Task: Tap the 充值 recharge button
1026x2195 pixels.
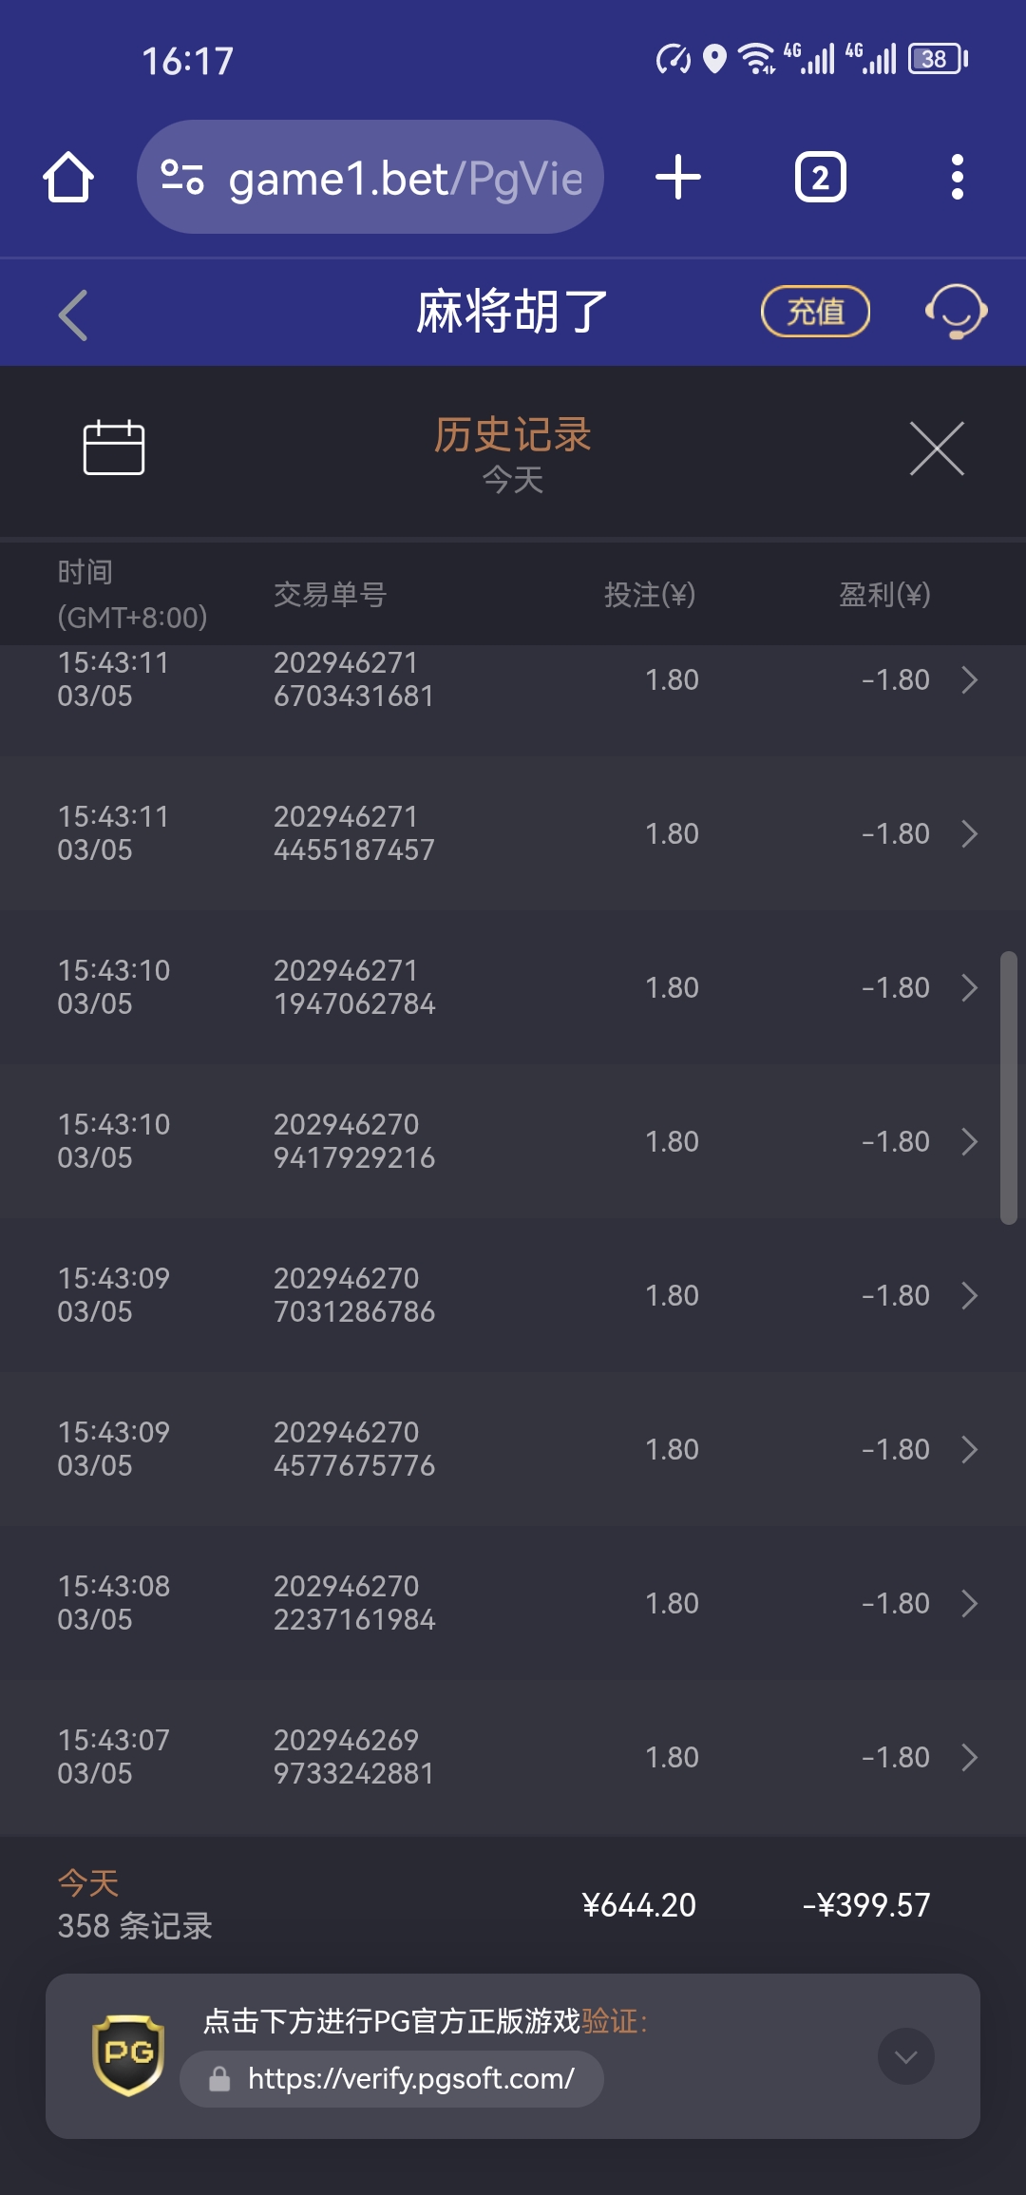Action: [815, 312]
